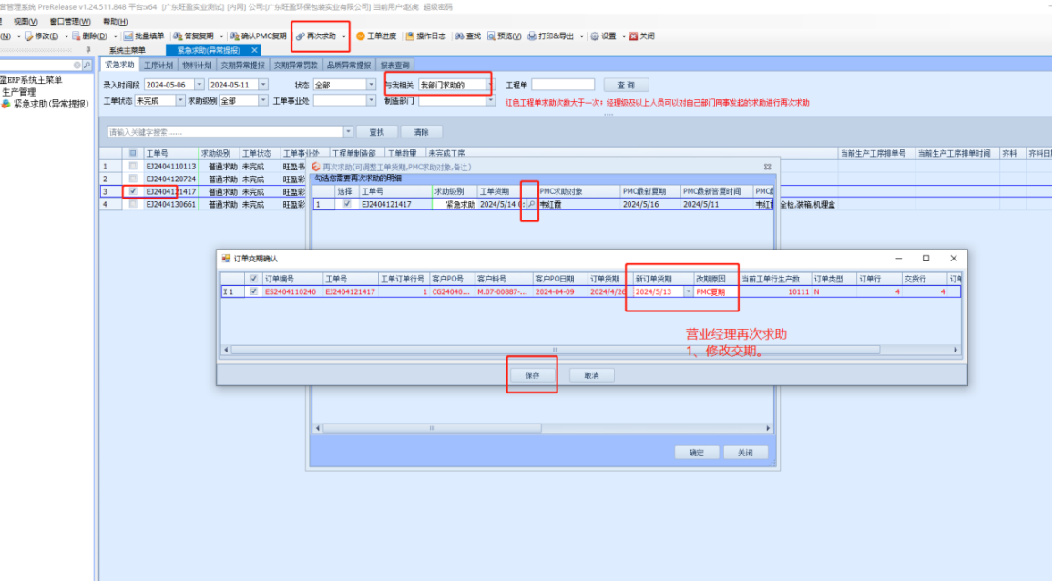Click the 查询 query button

[626, 85]
